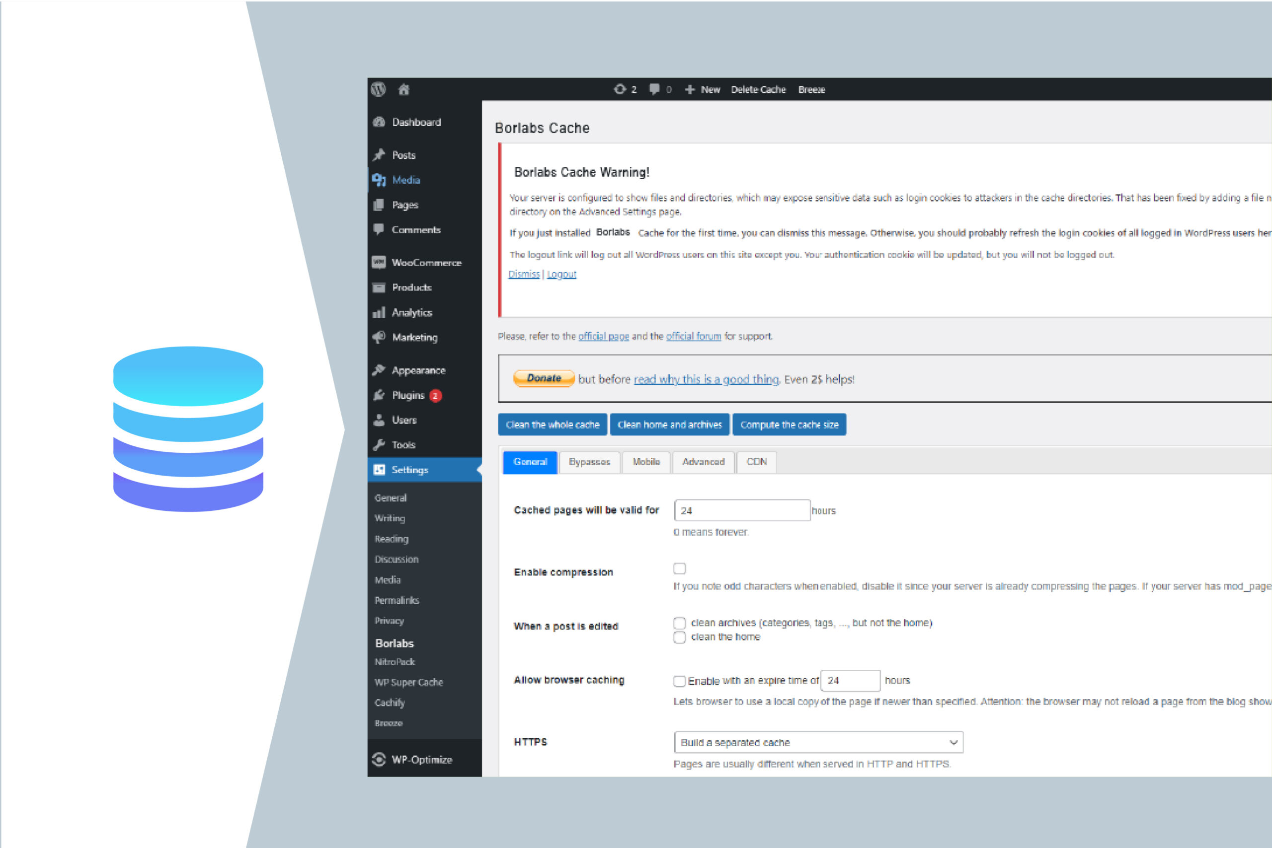The height and width of the screenshot is (848, 1272).
Task: Open Discussion settings submenu item
Action: (396, 560)
